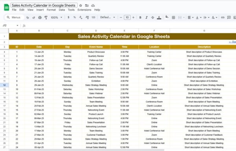Star this spreadsheet

(x=81, y=6)
